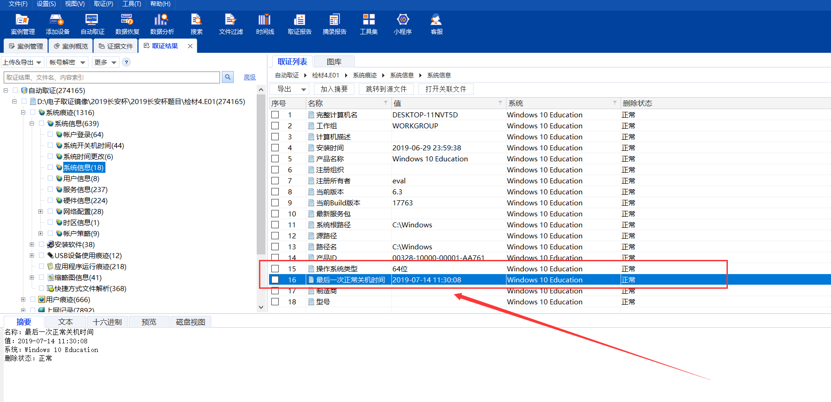Check the row 1 完整计算机名 checkbox
This screenshot has height=402, width=831.
pos(275,115)
